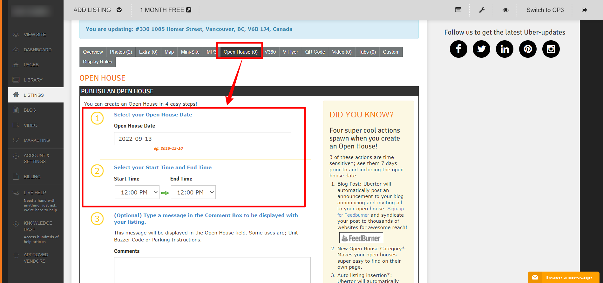Open the Display Rules tab
This screenshot has height=283, width=603.
[x=98, y=62]
